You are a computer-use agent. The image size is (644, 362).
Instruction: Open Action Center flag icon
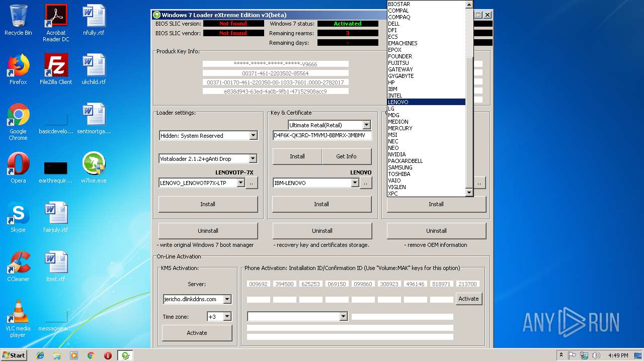pyautogui.click(x=573, y=355)
